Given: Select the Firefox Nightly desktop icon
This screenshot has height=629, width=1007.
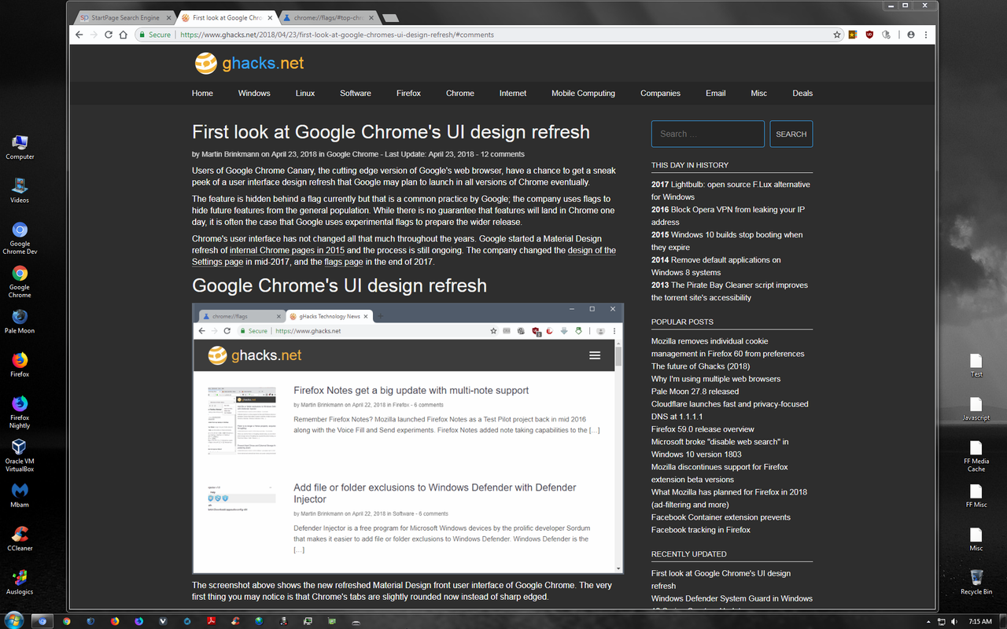Looking at the screenshot, I should 20,412.
